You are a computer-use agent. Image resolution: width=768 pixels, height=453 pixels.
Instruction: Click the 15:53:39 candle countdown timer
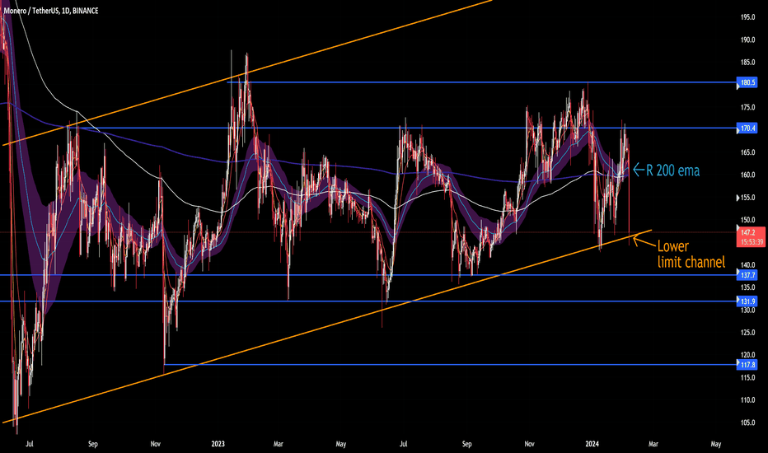tap(752, 242)
